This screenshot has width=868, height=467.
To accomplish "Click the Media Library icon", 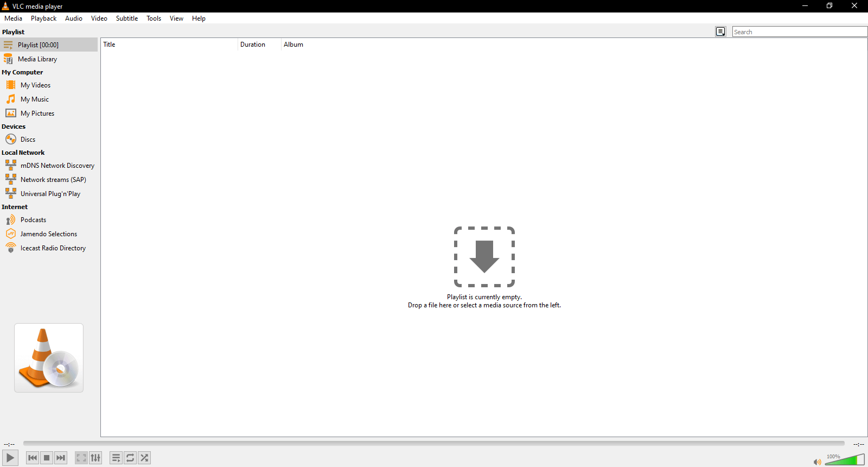I will [8, 59].
